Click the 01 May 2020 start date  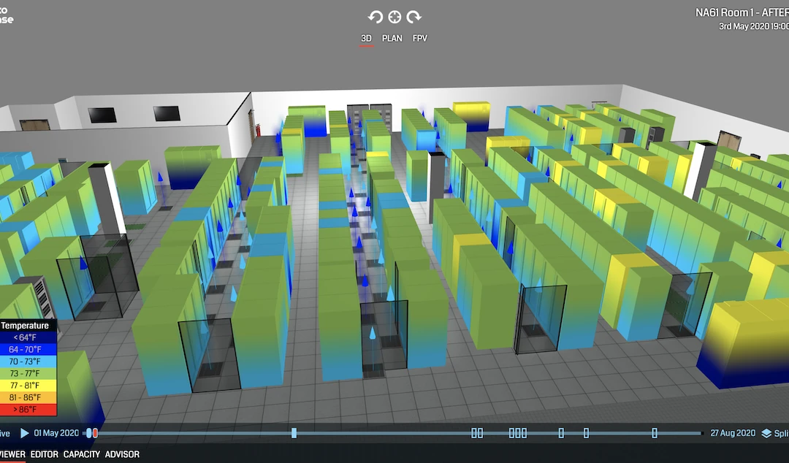(x=56, y=433)
